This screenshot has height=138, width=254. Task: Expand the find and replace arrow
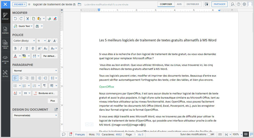click(x=42, y=26)
